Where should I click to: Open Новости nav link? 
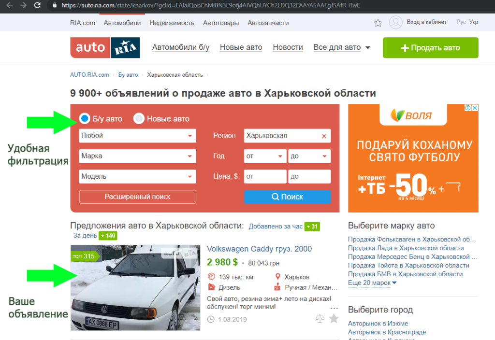pos(288,47)
